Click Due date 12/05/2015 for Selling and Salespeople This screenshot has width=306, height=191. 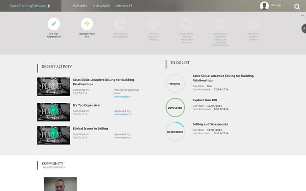pos(214,130)
